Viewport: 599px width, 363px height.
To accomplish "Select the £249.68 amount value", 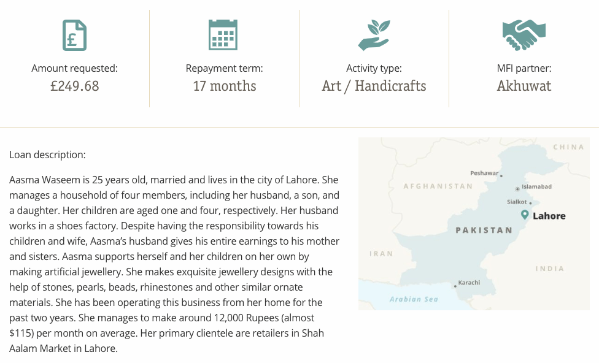I will [74, 86].
